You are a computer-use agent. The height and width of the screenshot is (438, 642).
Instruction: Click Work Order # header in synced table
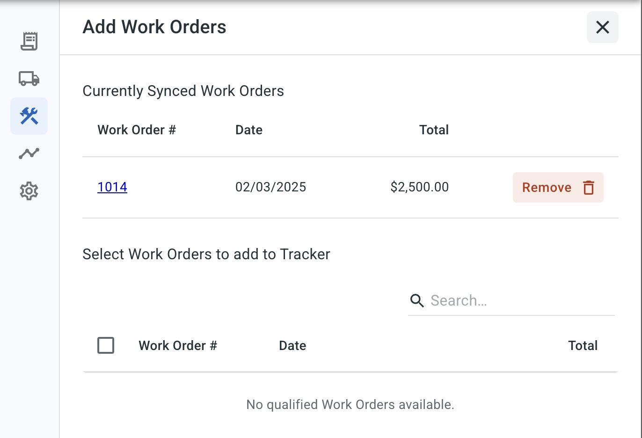point(137,130)
